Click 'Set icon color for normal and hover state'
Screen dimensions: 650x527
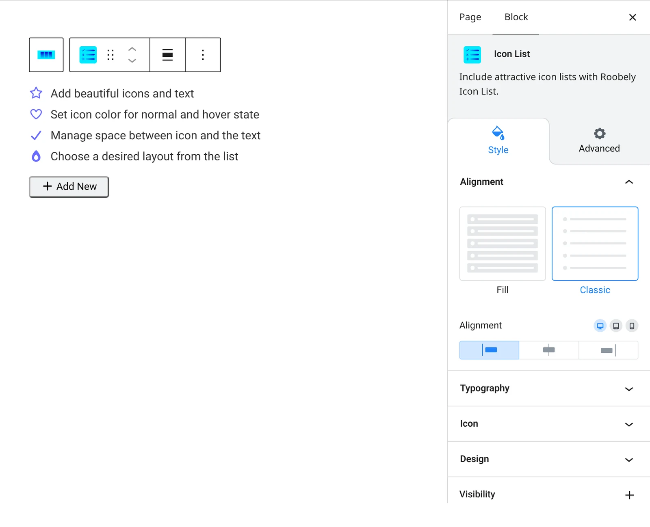155,114
